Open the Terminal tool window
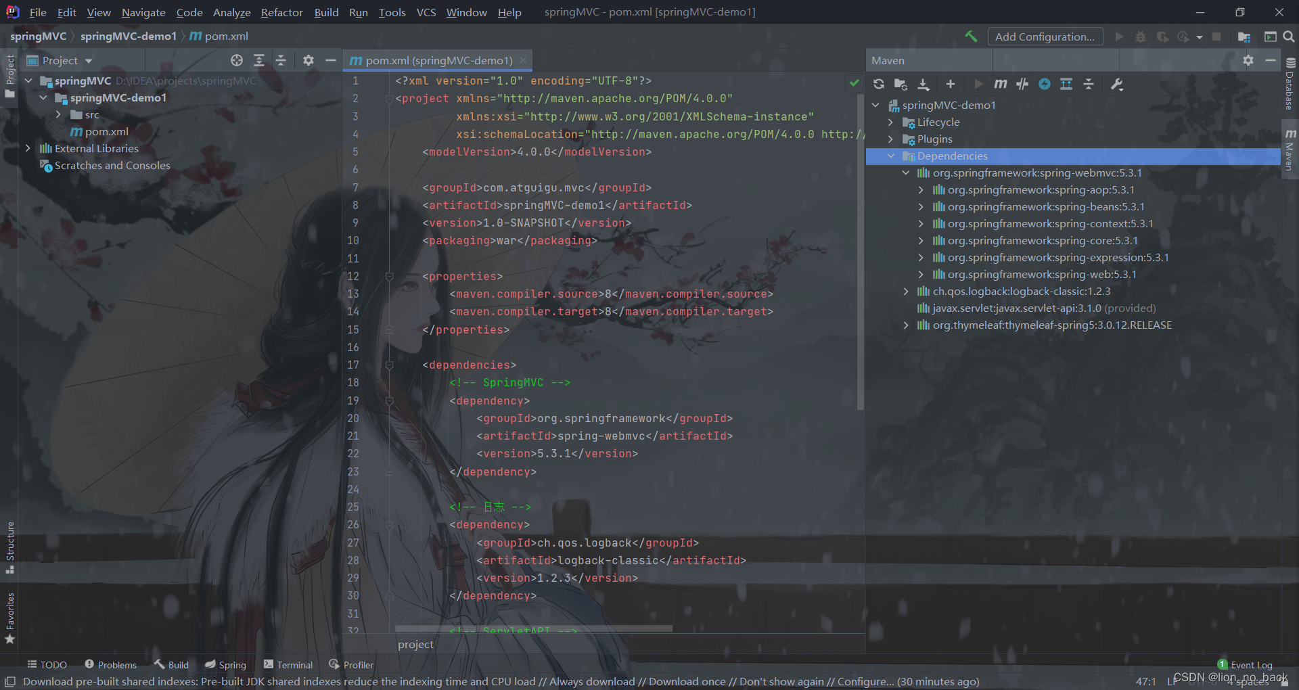Image resolution: width=1299 pixels, height=690 pixels. click(288, 665)
